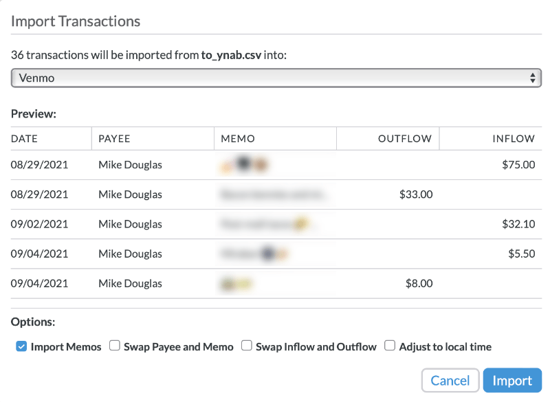Click the emoji memo of first transaction

tap(244, 164)
